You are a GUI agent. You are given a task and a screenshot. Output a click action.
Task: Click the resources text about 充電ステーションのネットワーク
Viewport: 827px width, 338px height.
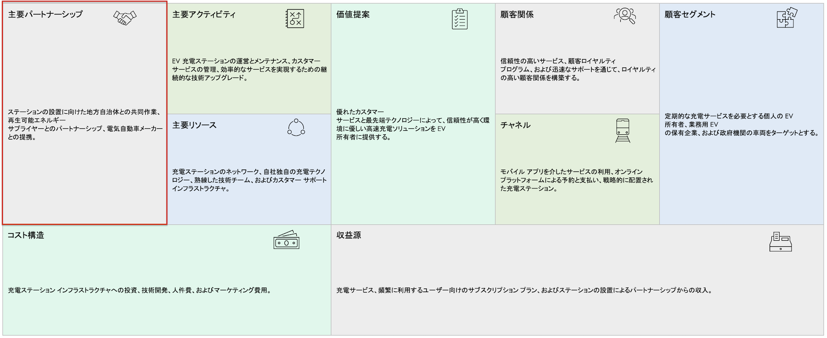249,180
